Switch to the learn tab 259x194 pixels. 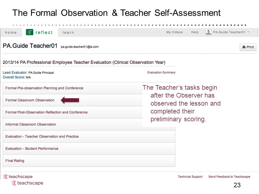coord(68,33)
